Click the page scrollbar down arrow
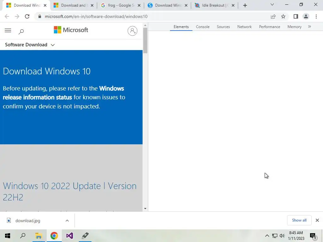Viewport: 323px width, 242px height. click(x=145, y=209)
